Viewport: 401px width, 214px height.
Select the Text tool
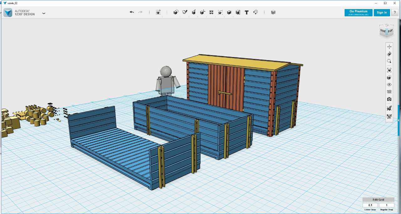[247, 12]
